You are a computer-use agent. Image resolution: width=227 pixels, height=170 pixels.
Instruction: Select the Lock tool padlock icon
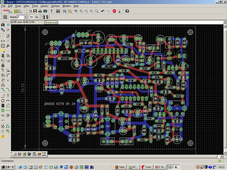(x=3, y=65)
